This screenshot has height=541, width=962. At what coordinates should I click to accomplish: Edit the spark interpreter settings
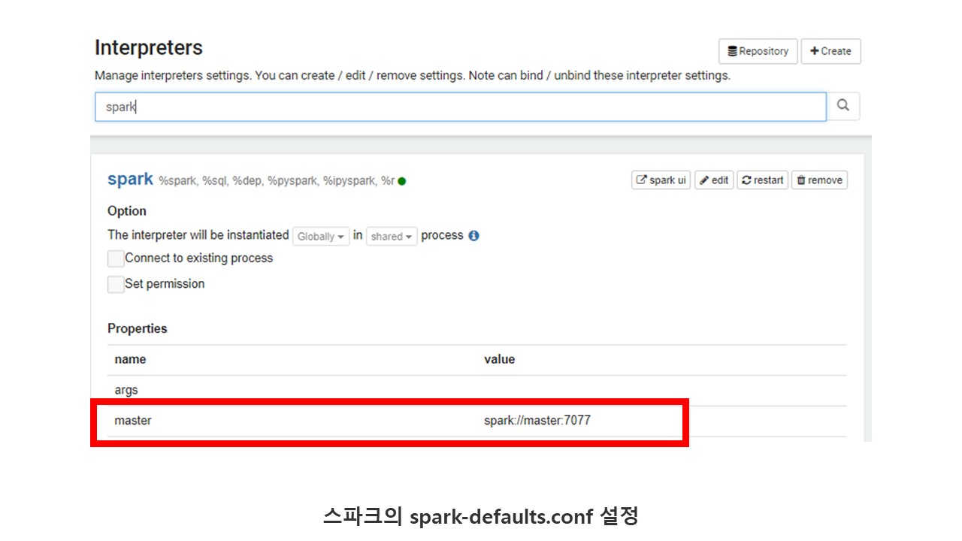[x=714, y=180]
